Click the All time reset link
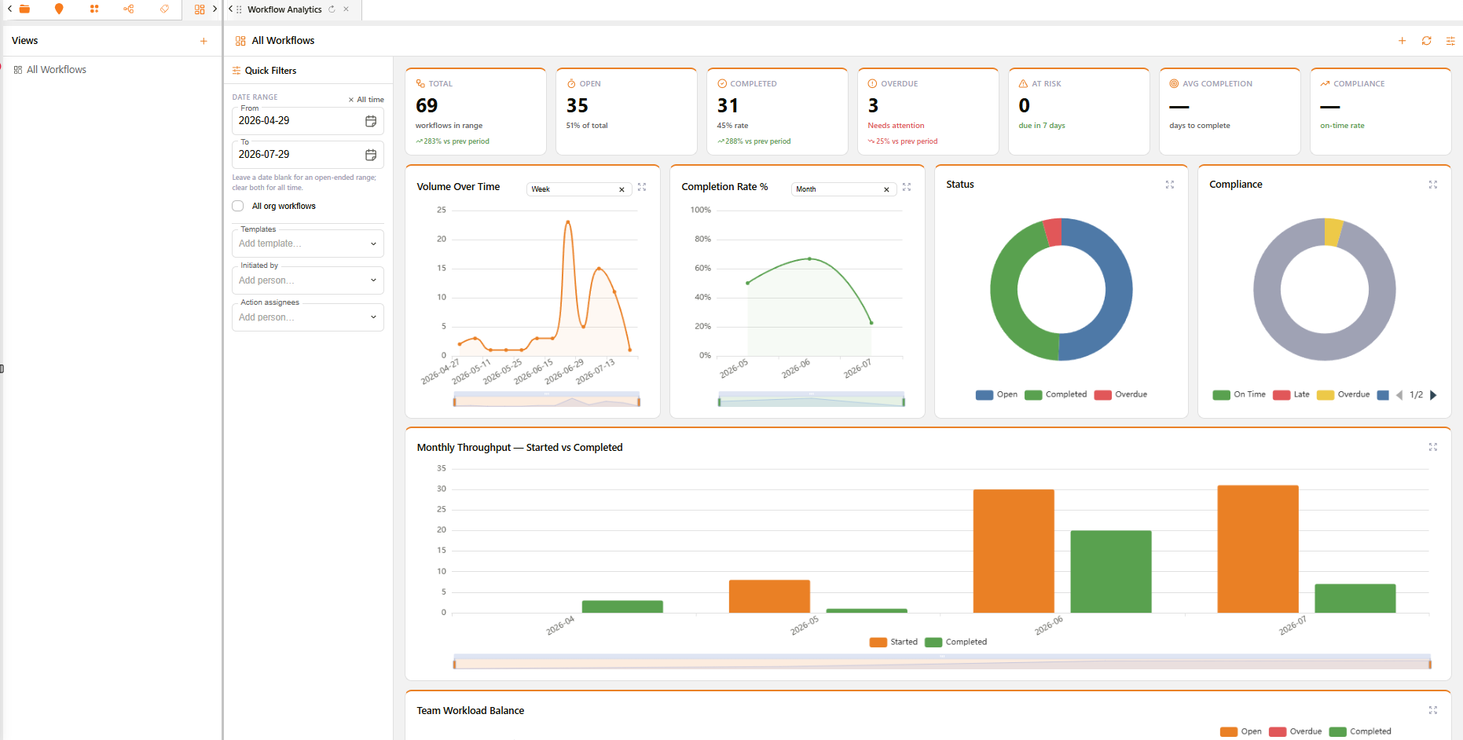Image resolution: width=1463 pixels, height=740 pixels. (366, 100)
